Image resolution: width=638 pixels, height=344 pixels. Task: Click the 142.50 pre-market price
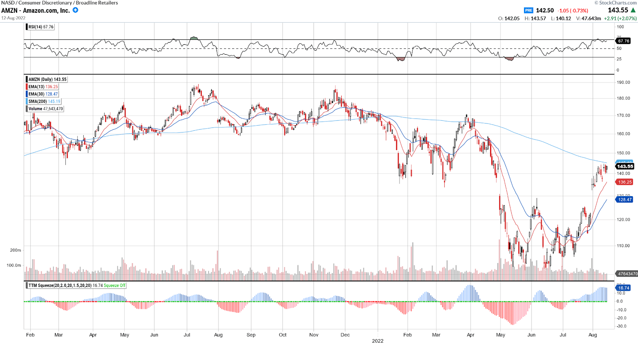tap(545, 10)
